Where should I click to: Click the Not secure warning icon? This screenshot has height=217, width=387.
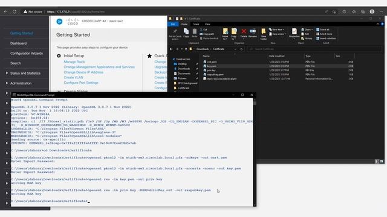pos(25,11)
